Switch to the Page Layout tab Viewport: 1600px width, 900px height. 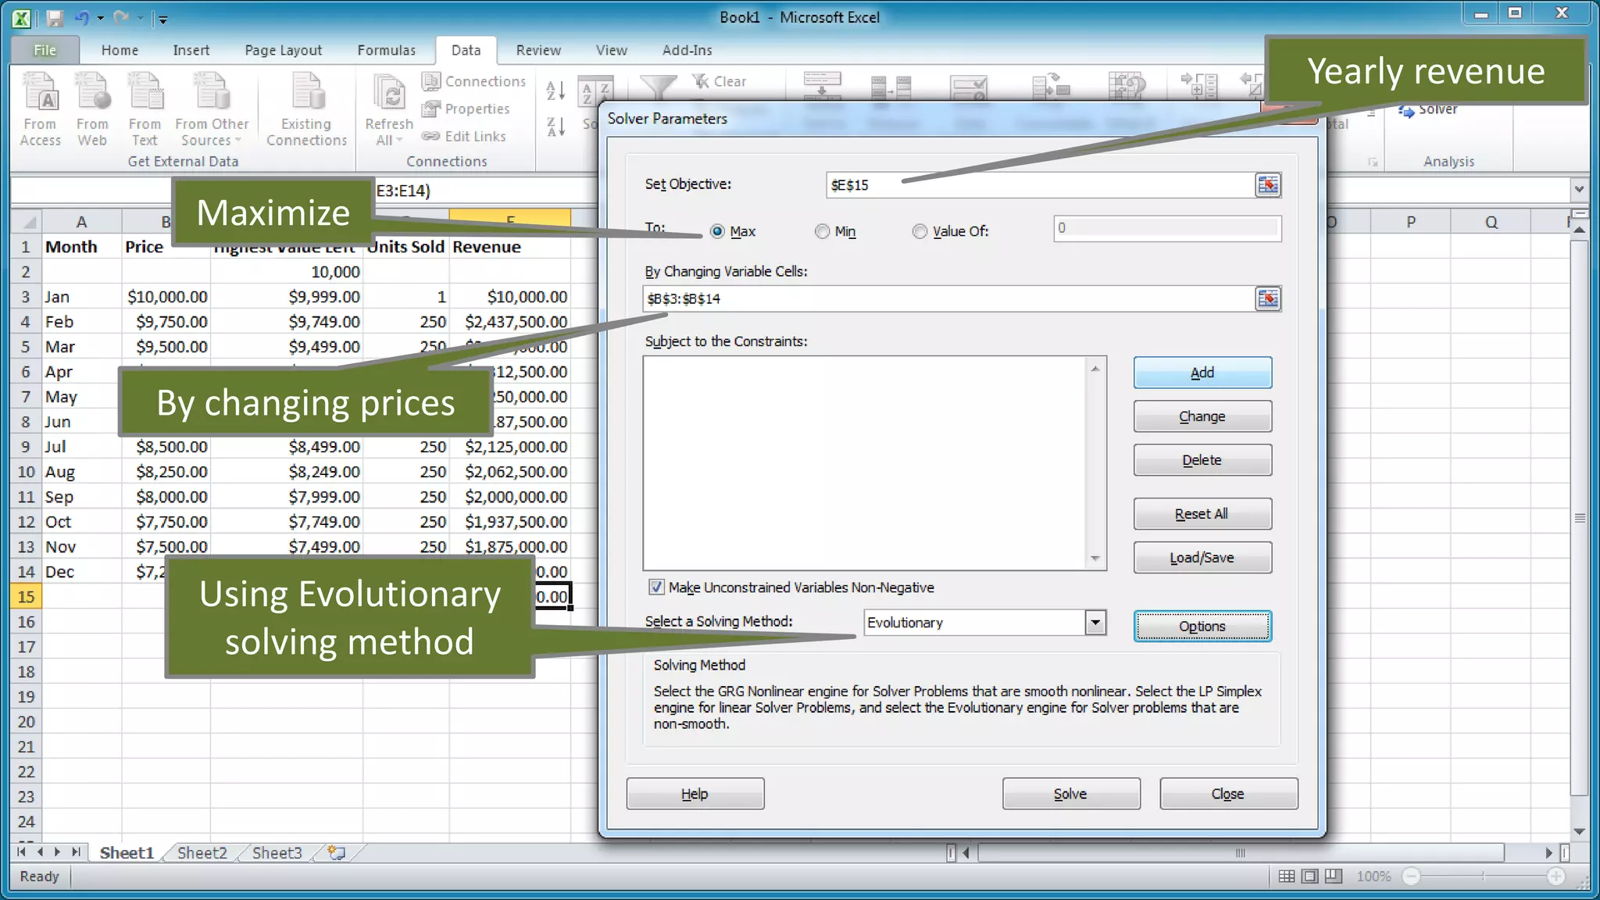pos(283,50)
